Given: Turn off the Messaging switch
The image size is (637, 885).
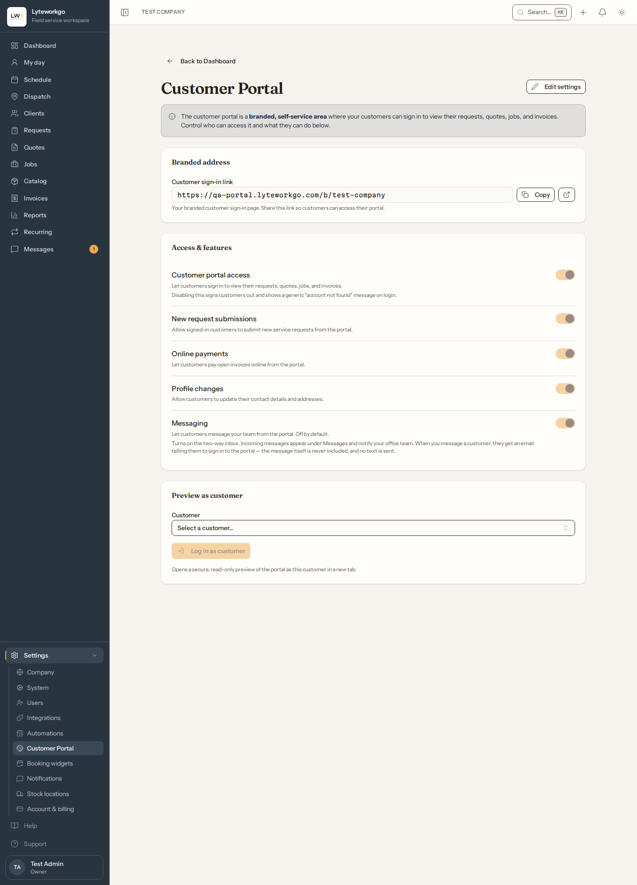Looking at the screenshot, I should [565, 423].
